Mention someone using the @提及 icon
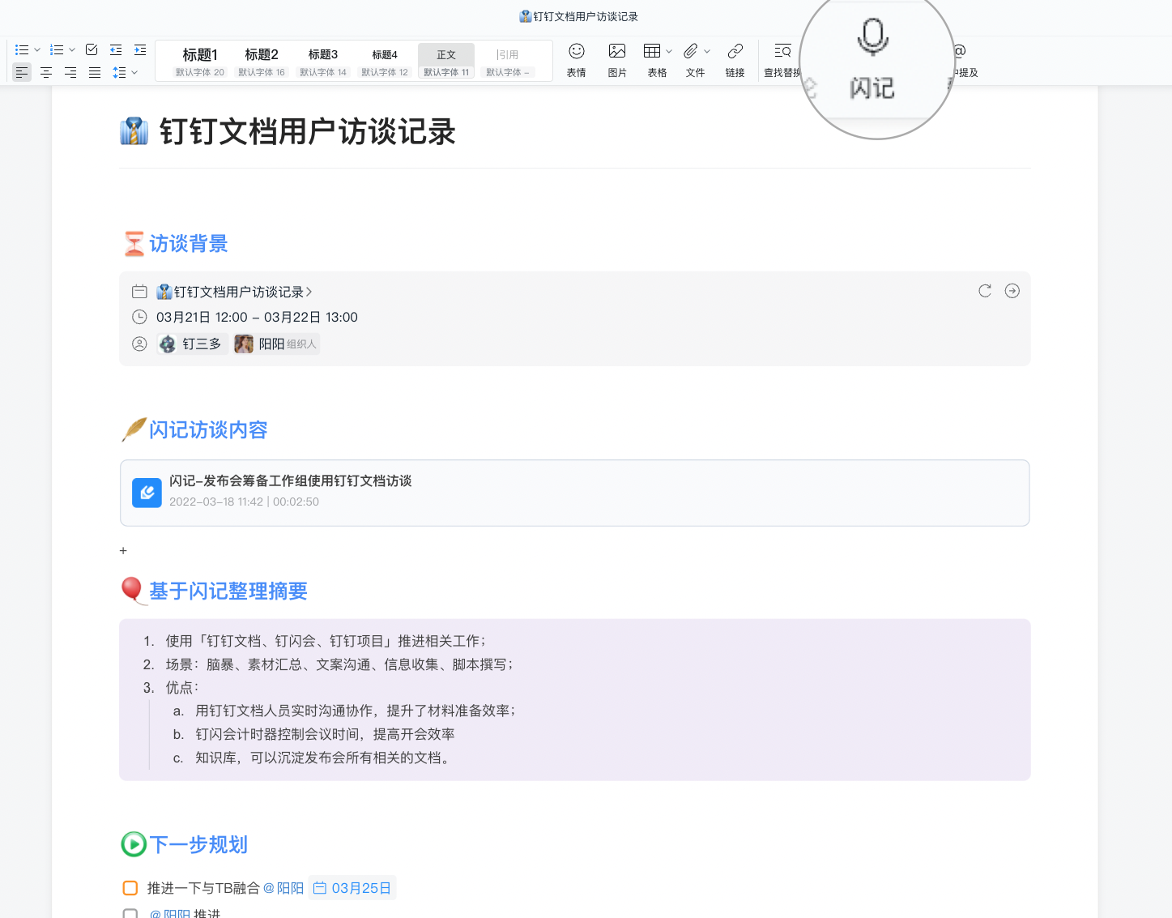This screenshot has width=1172, height=918. pos(959,51)
